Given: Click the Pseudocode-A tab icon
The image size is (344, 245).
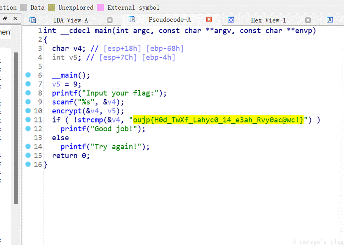Looking at the screenshot, I should 132,19.
